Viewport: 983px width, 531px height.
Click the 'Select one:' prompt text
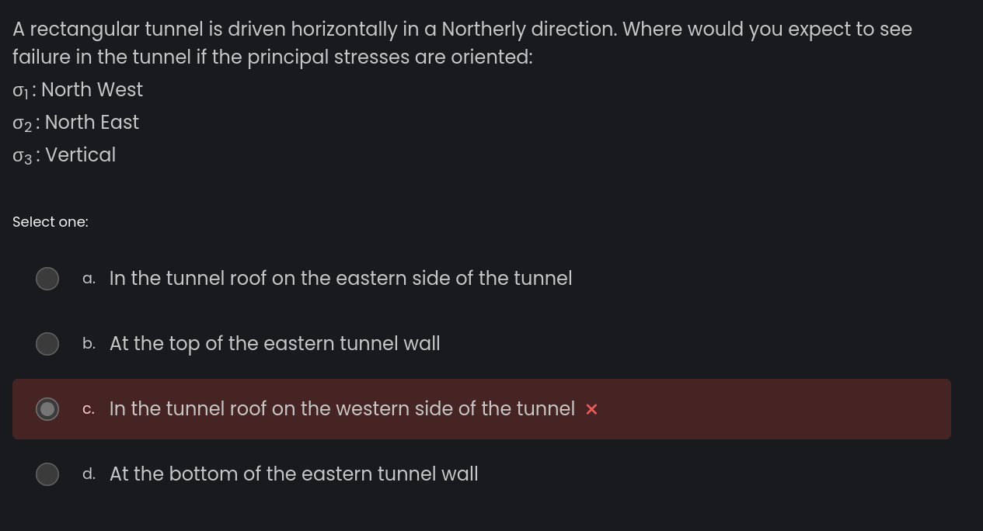pyautogui.click(x=51, y=222)
